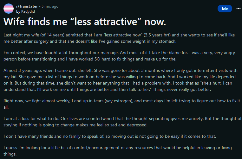This screenshot has height=159, width=242.
Task: Click the post title about wife's attraction
Action: [85, 22]
